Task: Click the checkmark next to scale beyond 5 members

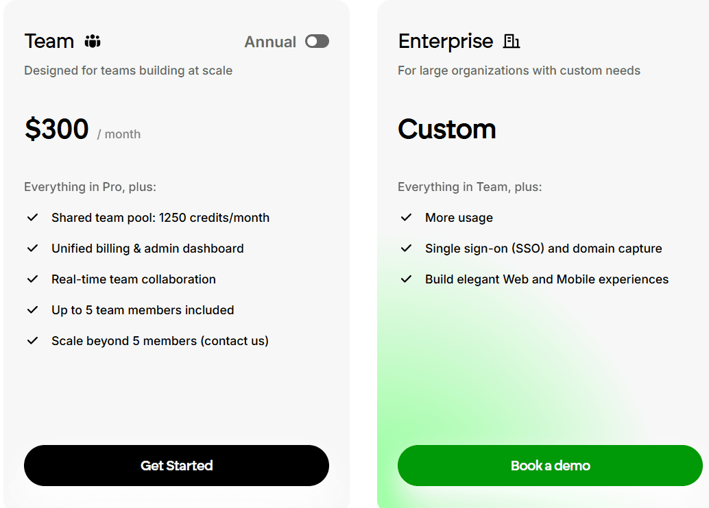Action: tap(32, 340)
